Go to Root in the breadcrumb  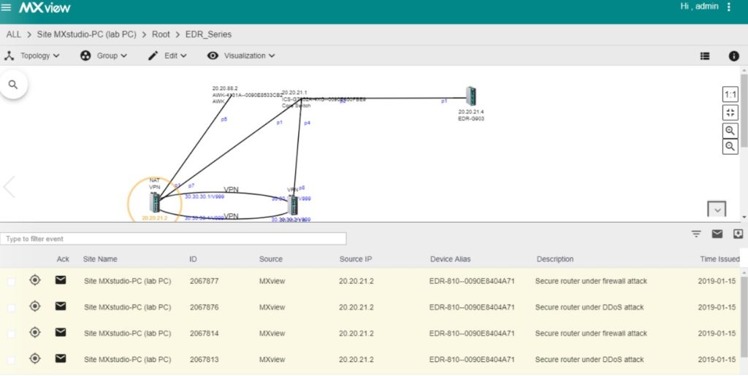pos(161,34)
